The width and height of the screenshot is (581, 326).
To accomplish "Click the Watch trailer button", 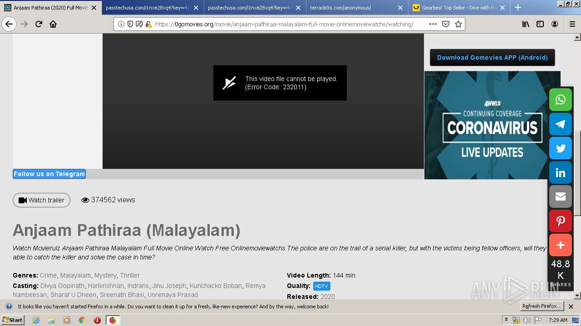I will pyautogui.click(x=41, y=200).
